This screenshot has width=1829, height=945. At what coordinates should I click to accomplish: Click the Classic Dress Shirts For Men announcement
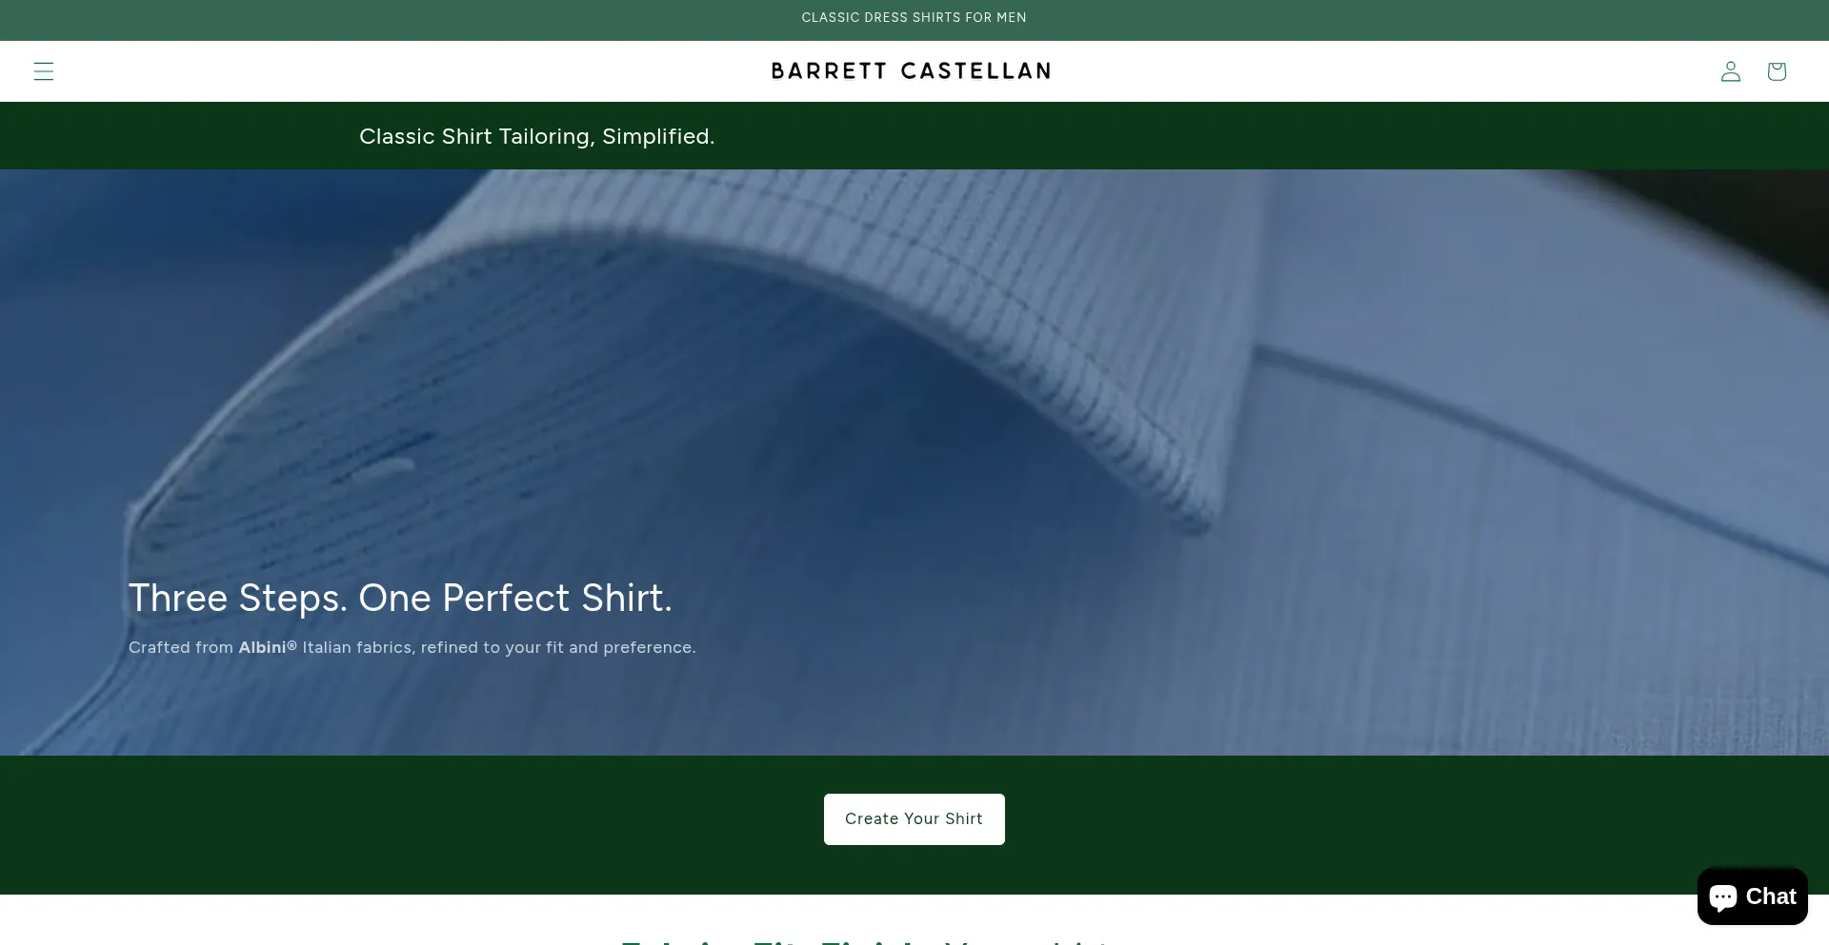click(914, 18)
